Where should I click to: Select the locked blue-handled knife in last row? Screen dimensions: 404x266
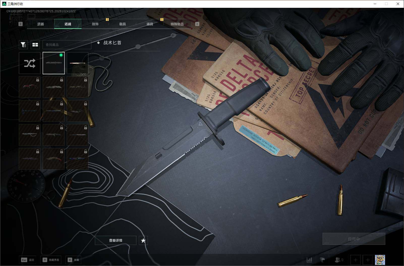click(x=78, y=159)
